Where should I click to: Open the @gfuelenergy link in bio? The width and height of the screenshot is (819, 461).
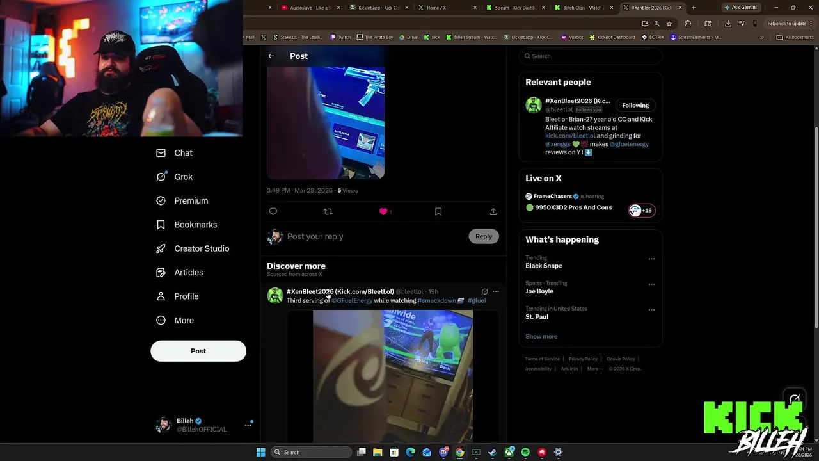click(629, 144)
